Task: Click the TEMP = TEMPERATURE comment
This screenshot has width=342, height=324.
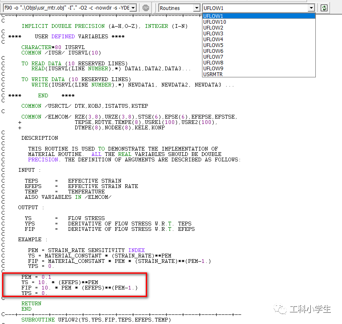Action: (x=65, y=192)
